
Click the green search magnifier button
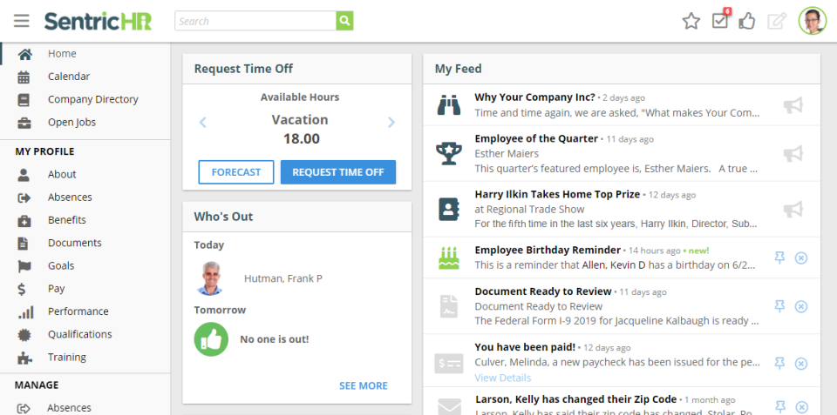point(345,21)
